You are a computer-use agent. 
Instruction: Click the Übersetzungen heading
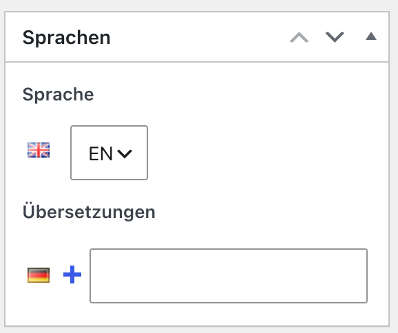[89, 211]
